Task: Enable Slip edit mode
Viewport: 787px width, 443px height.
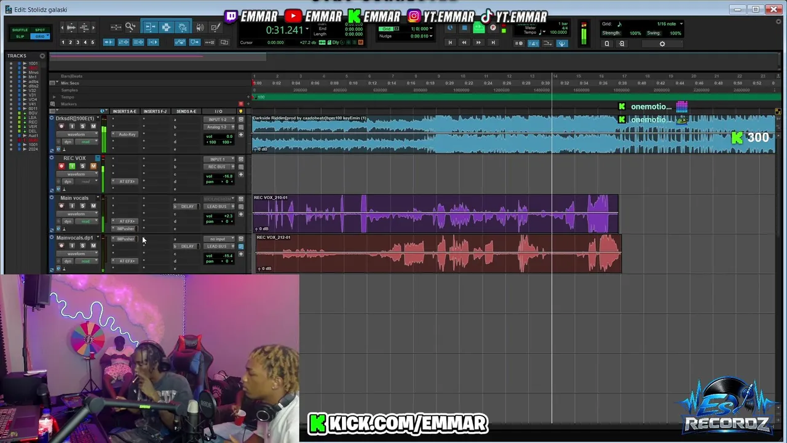Action: point(20,36)
